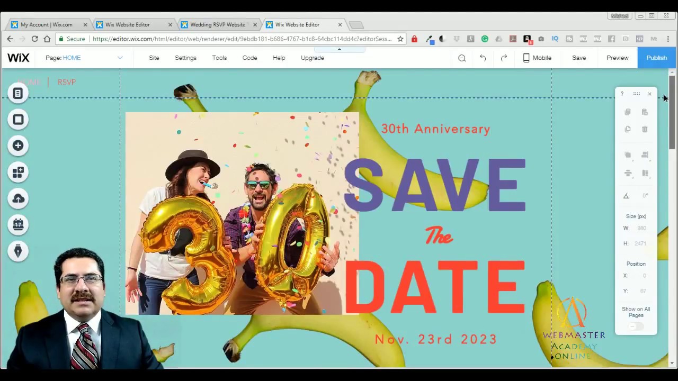This screenshot has height=381, width=678.
Task: Open the Blog pen icon in sidebar
Action: pyautogui.click(x=18, y=251)
